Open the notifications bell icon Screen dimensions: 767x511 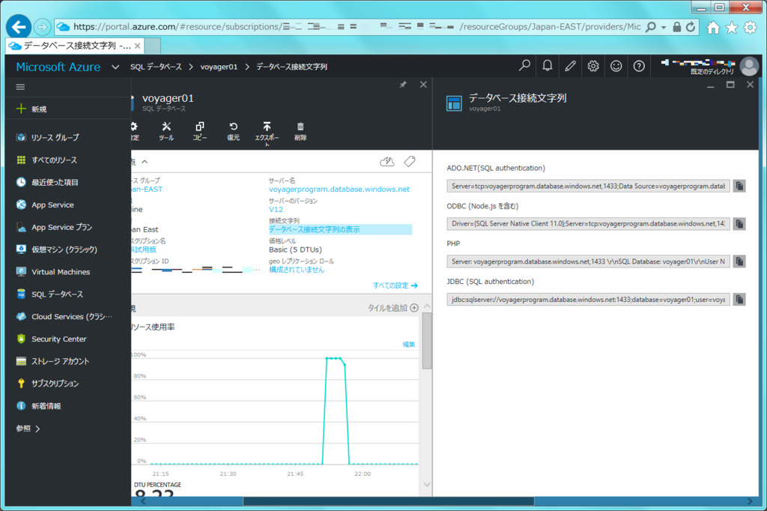(548, 66)
